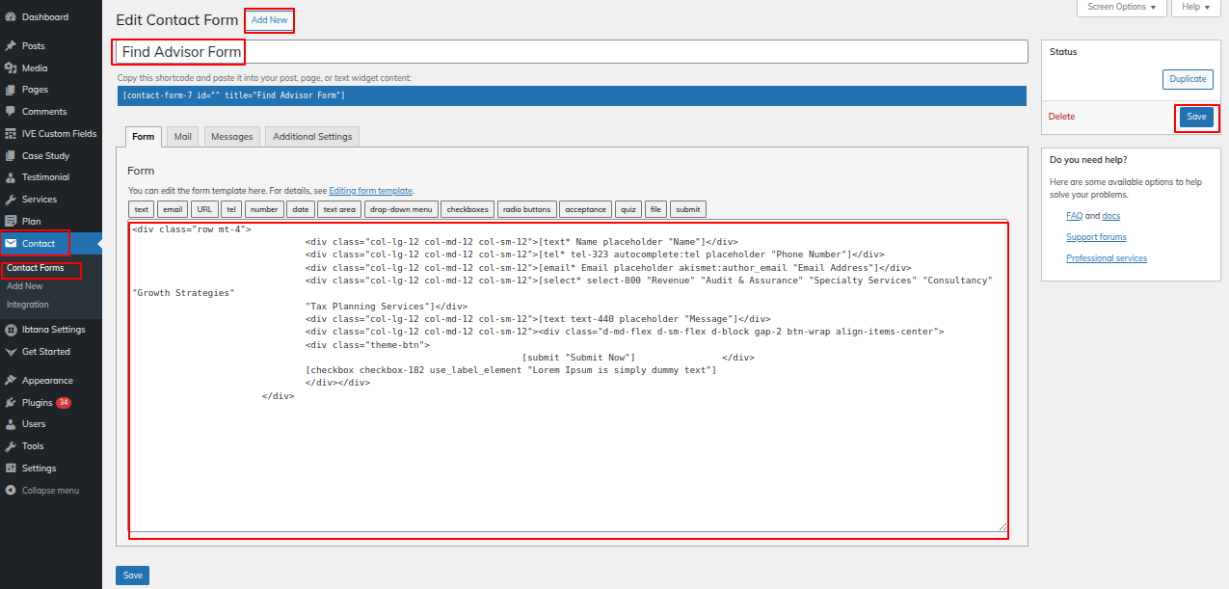Click the Tools wrench icon
1229x589 pixels.
click(x=11, y=446)
